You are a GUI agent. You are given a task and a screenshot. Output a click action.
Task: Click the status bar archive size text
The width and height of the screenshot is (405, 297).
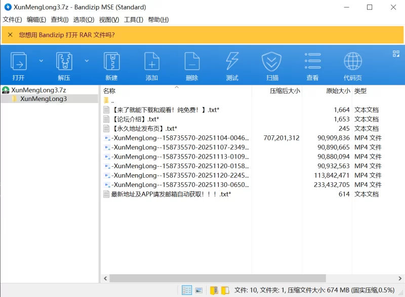(x=314, y=290)
